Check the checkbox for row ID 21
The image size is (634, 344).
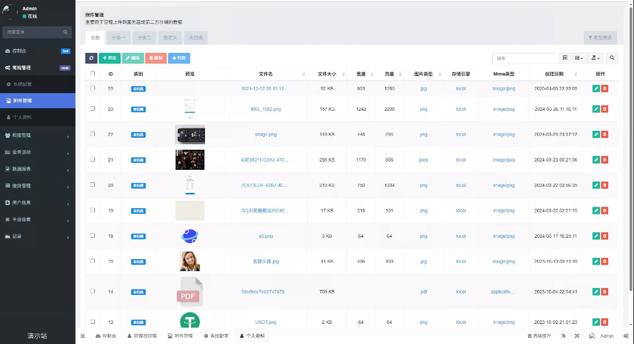(x=93, y=160)
